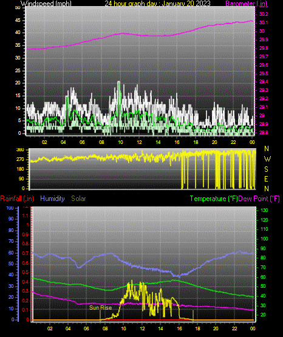
Task: Click hour 12 on the windspeed time axis
Action: pos(139,142)
